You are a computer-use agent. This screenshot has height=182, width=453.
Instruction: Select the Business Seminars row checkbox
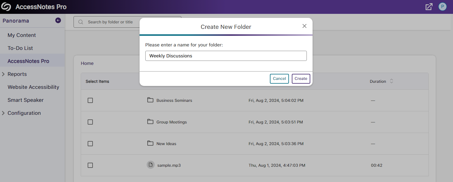(x=90, y=100)
